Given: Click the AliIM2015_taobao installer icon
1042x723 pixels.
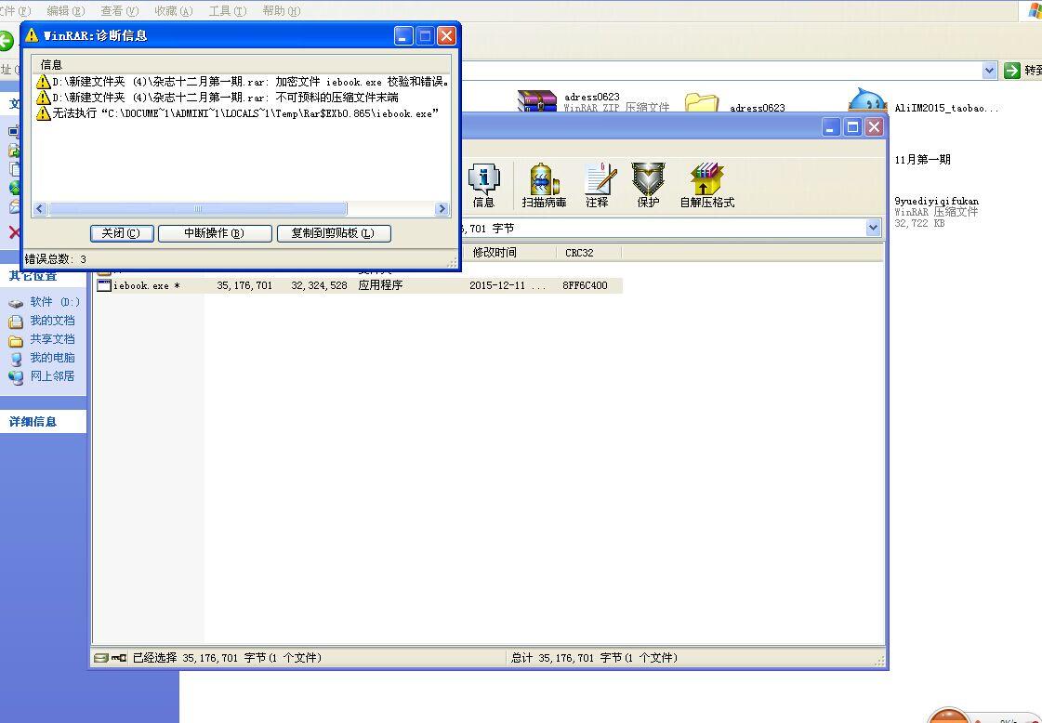Looking at the screenshot, I should pyautogui.click(x=867, y=99).
